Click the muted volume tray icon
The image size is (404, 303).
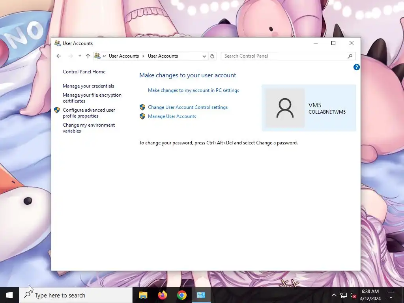pos(353,295)
